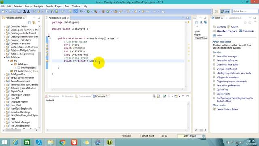Click the green Run button icon

point(88,11)
